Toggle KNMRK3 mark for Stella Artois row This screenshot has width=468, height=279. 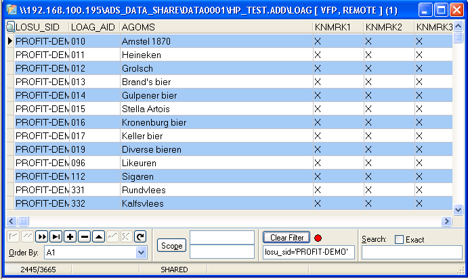click(x=419, y=109)
